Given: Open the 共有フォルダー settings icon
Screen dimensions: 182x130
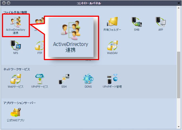Looking at the screenshot, I should click(112, 24).
